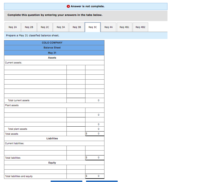The image size is (221, 182).
Task: Go to the Req 3A tab
Action: [x=61, y=27]
